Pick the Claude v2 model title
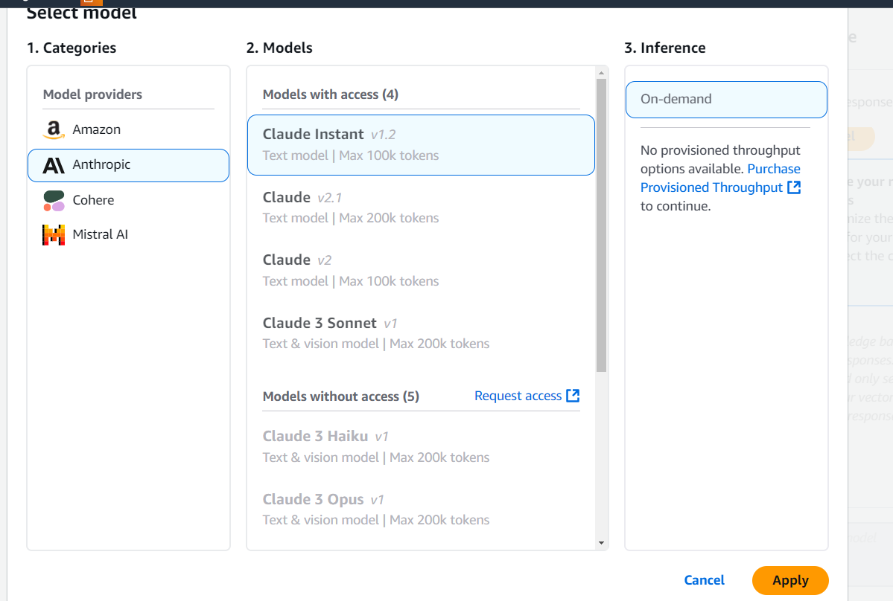The image size is (893, 601). click(x=296, y=260)
